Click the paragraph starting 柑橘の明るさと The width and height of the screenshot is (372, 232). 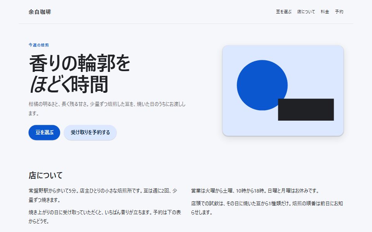pos(107,109)
